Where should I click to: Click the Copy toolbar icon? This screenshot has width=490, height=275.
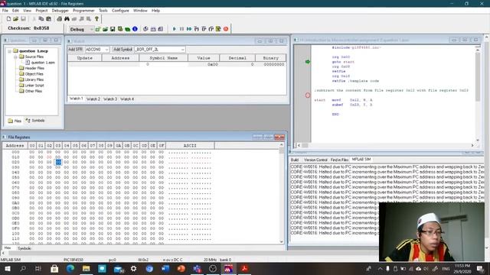pyautogui.click(x=41, y=19)
